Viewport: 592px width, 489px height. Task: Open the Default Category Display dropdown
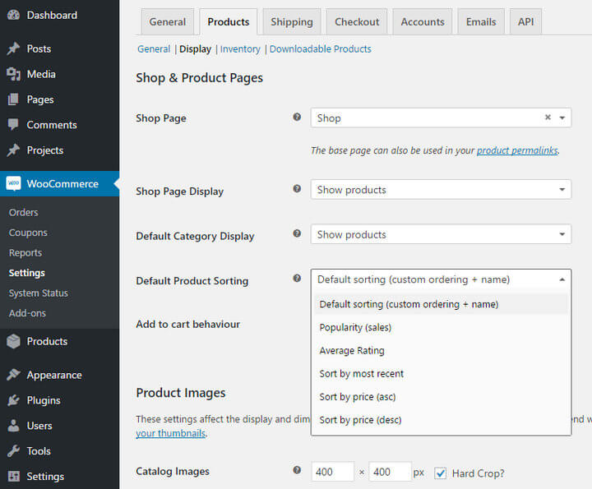click(441, 234)
